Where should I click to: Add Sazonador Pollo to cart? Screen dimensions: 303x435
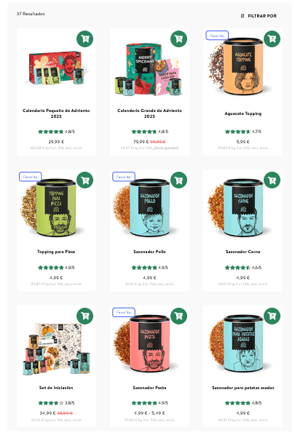(178, 180)
